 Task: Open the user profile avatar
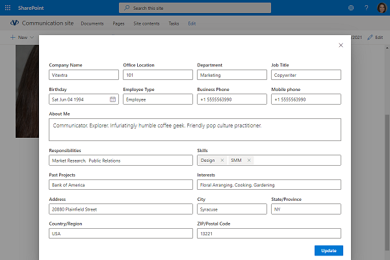[382, 8]
